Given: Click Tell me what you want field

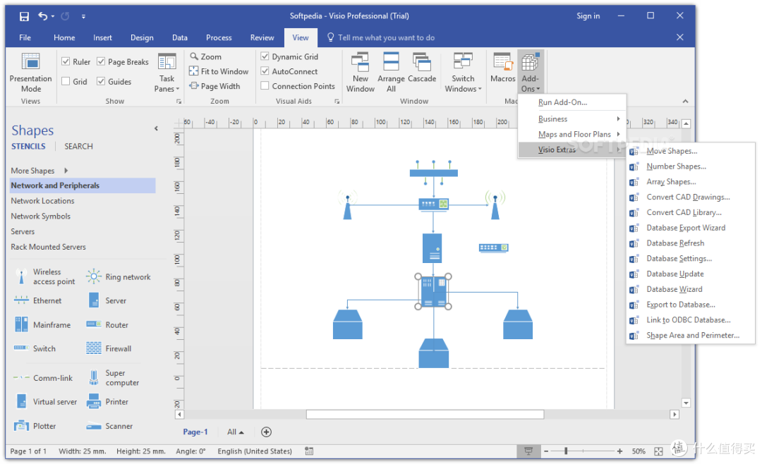Looking at the screenshot, I should tap(380, 37).
